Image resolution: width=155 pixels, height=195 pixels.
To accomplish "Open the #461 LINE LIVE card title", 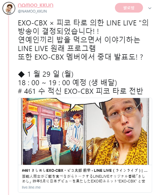I will pyautogui.click(x=85, y=170).
